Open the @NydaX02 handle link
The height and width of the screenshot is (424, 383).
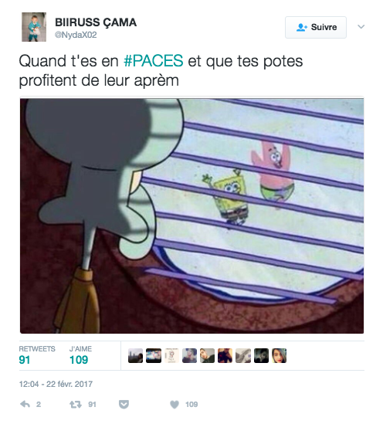click(76, 36)
